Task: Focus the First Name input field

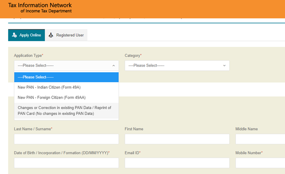Action: pyautogui.click(x=177, y=139)
